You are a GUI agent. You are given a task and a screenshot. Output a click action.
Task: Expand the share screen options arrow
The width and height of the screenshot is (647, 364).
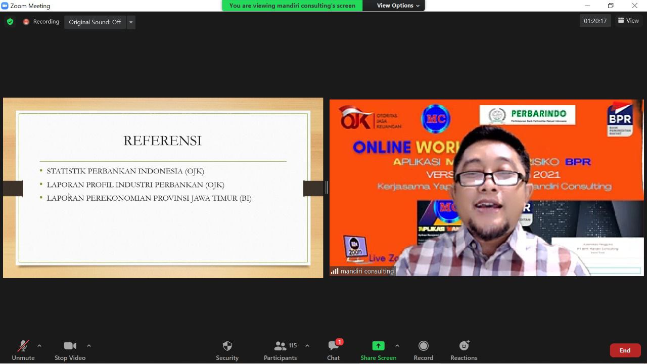[397, 346]
